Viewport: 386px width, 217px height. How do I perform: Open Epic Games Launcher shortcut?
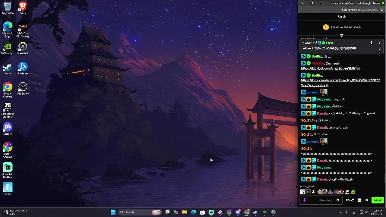pos(8,110)
